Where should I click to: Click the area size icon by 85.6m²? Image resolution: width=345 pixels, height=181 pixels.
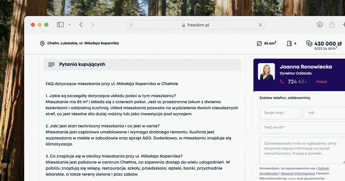pos(259,43)
